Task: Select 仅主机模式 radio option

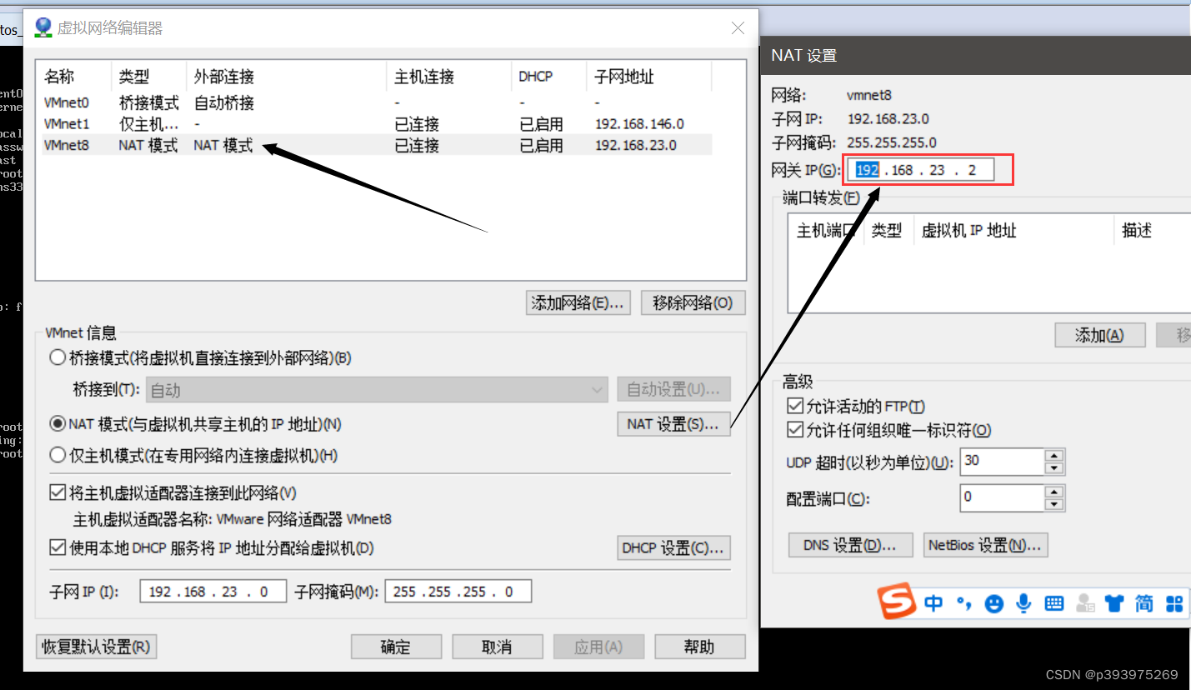Action: tap(58, 456)
